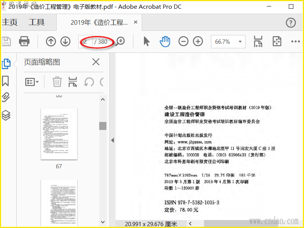Click the Save file icon
Screen dimensions: 304x228
coord(6,41)
